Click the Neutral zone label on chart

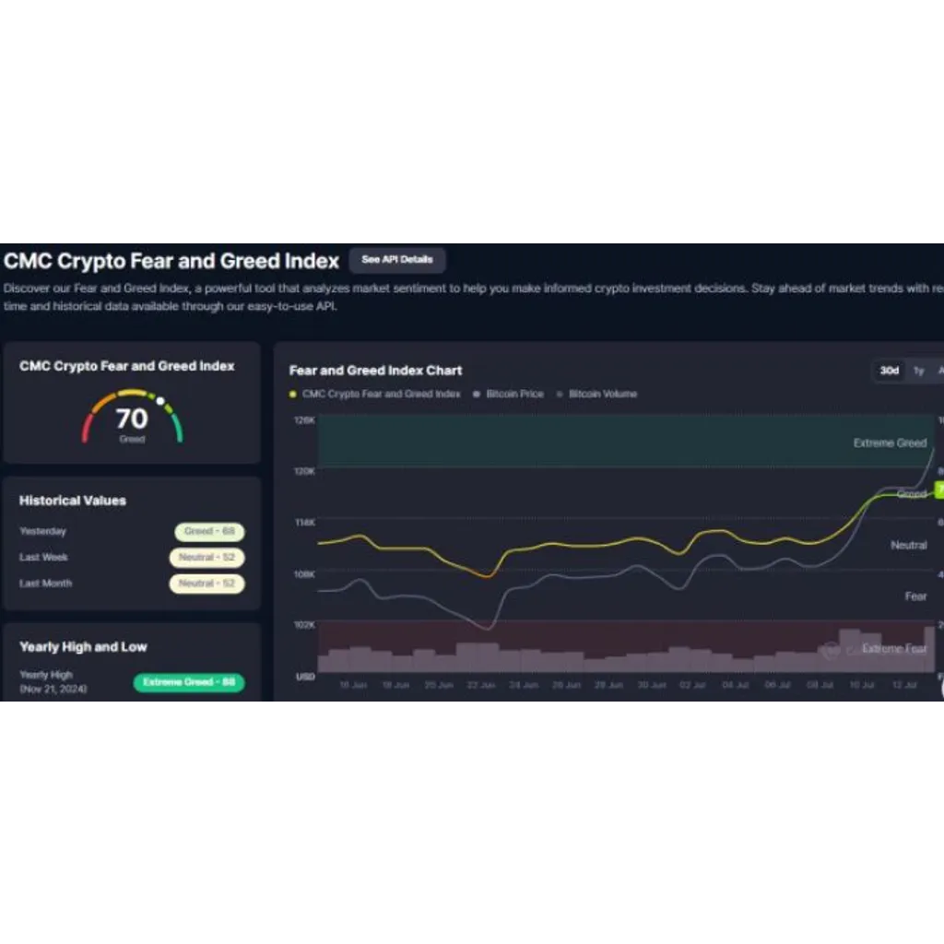(x=908, y=546)
